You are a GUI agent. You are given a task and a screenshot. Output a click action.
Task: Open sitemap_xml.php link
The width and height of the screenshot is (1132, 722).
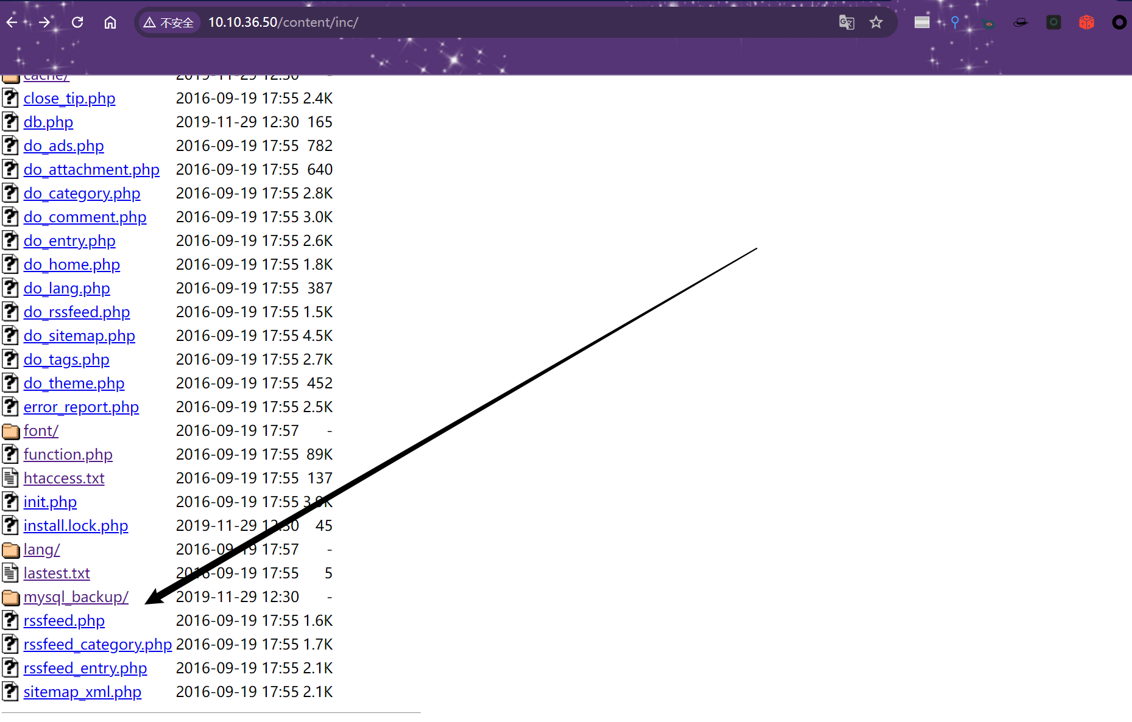(82, 692)
